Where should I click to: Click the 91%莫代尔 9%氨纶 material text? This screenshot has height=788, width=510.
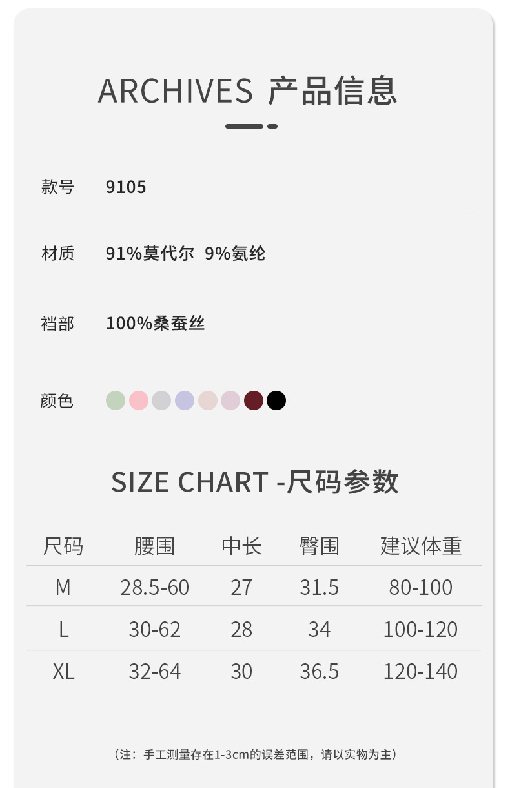tap(185, 253)
